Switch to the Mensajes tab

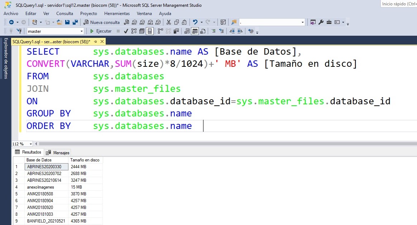tap(57, 152)
